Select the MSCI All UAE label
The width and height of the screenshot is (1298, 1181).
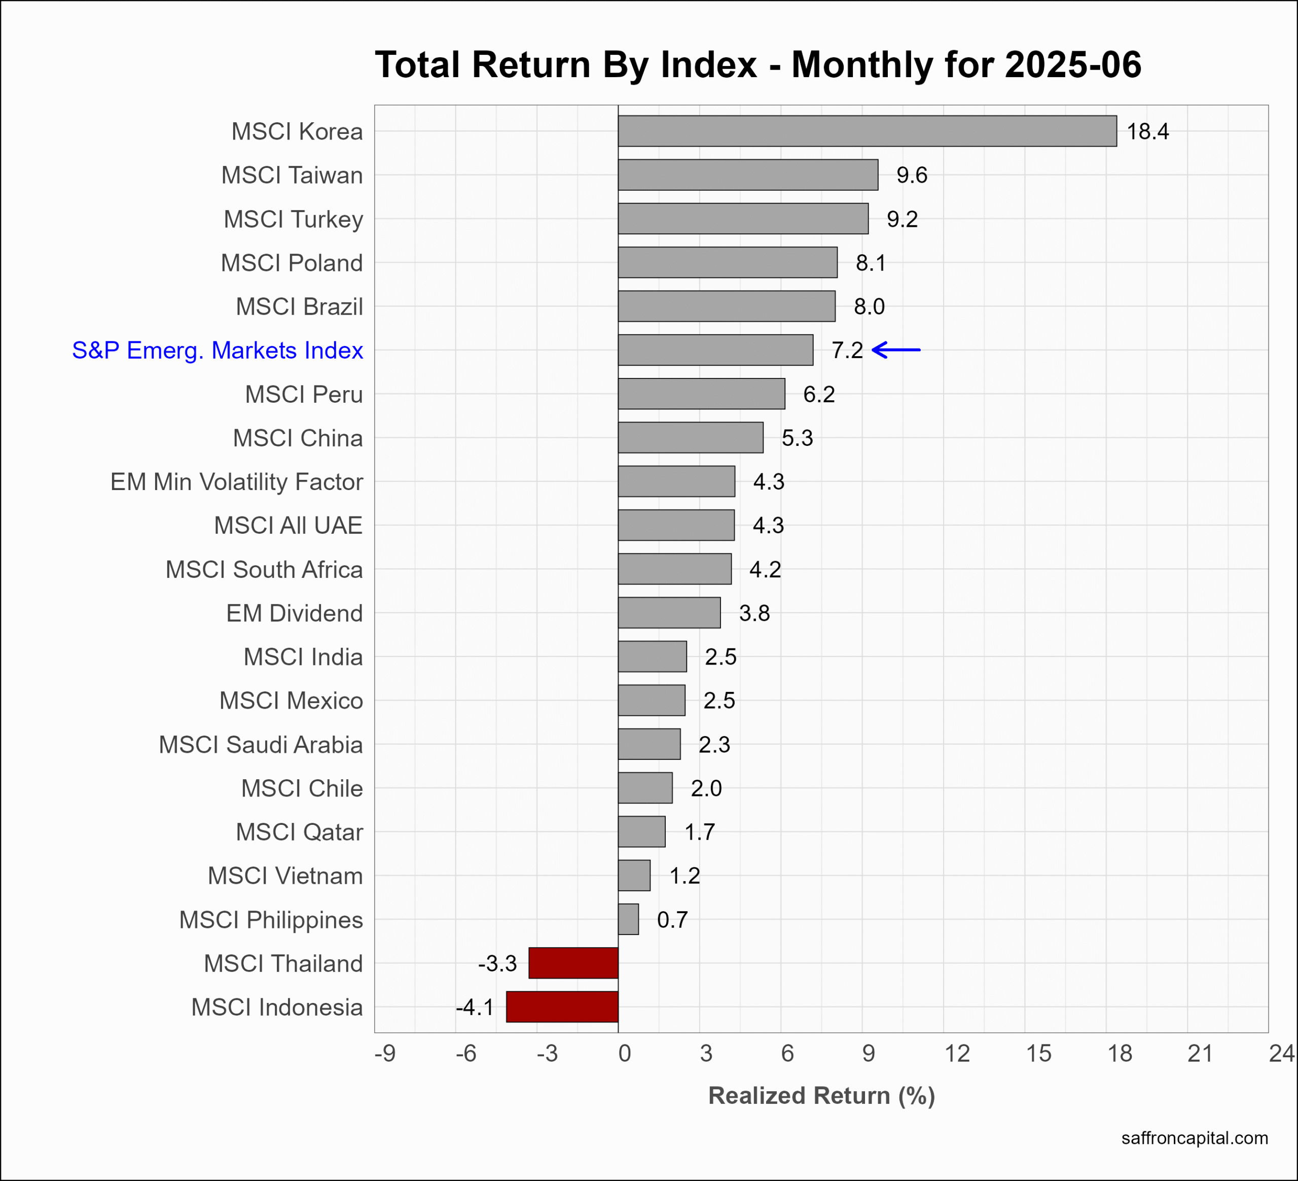[289, 526]
